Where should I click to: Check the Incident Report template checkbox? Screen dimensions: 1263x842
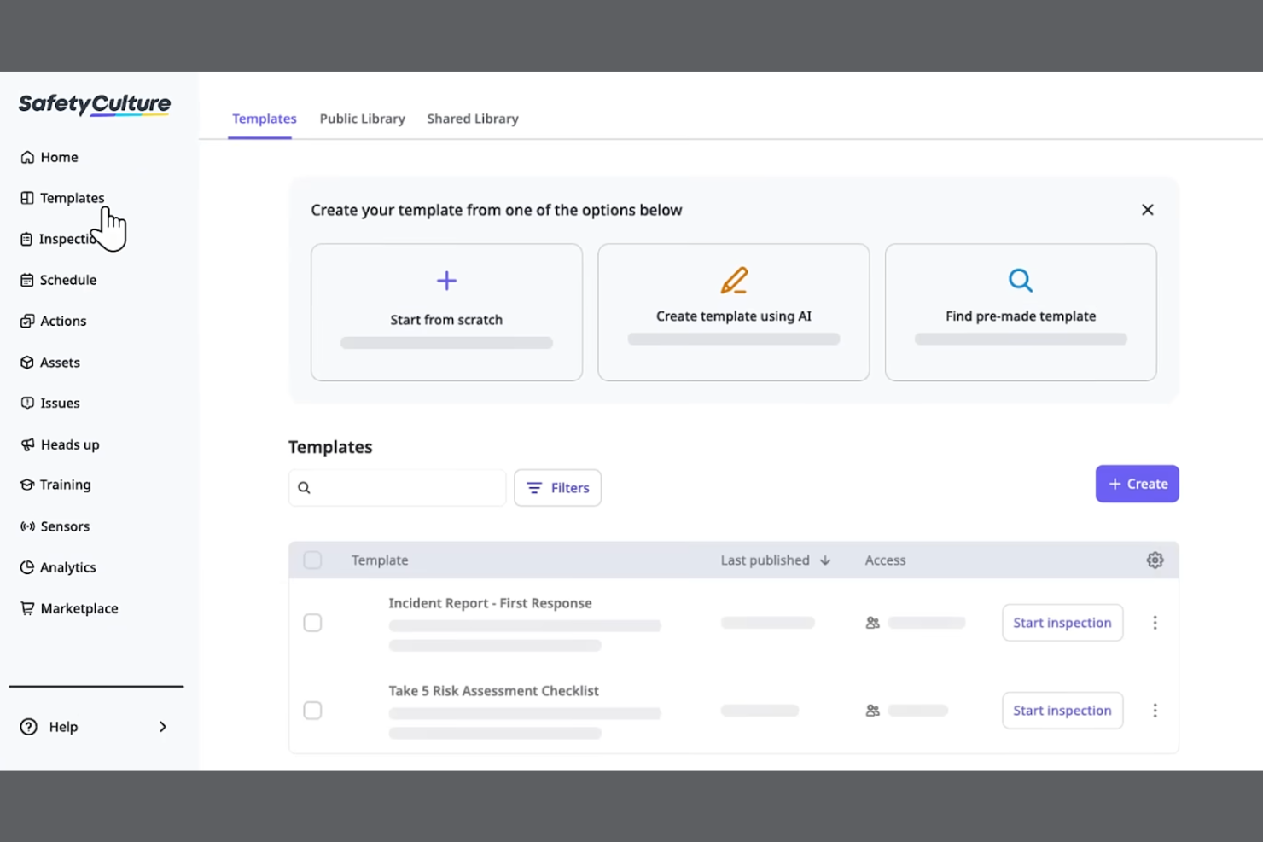[x=312, y=623]
